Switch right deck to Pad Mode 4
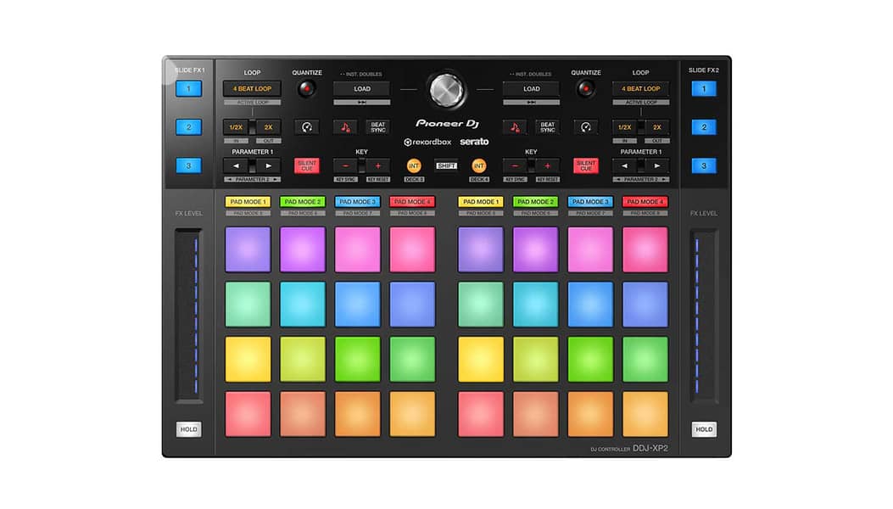Image resolution: width=893 pixels, height=509 pixels. pos(645,202)
